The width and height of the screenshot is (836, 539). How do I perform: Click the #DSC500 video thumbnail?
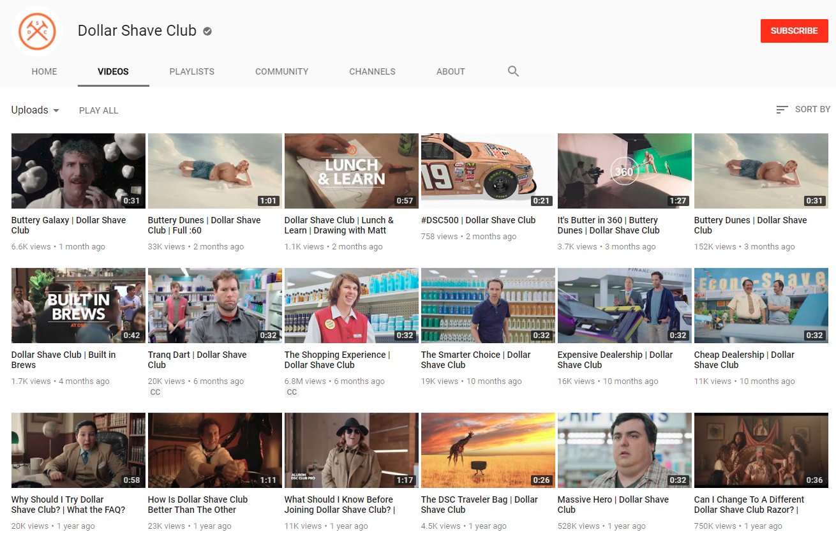pos(488,171)
